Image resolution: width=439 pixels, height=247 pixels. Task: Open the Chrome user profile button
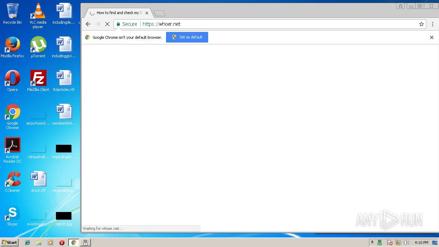click(400, 6)
